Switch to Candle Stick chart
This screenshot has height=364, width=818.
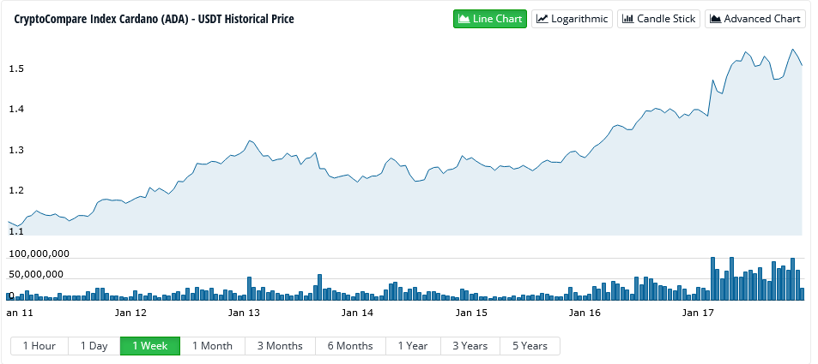click(658, 19)
